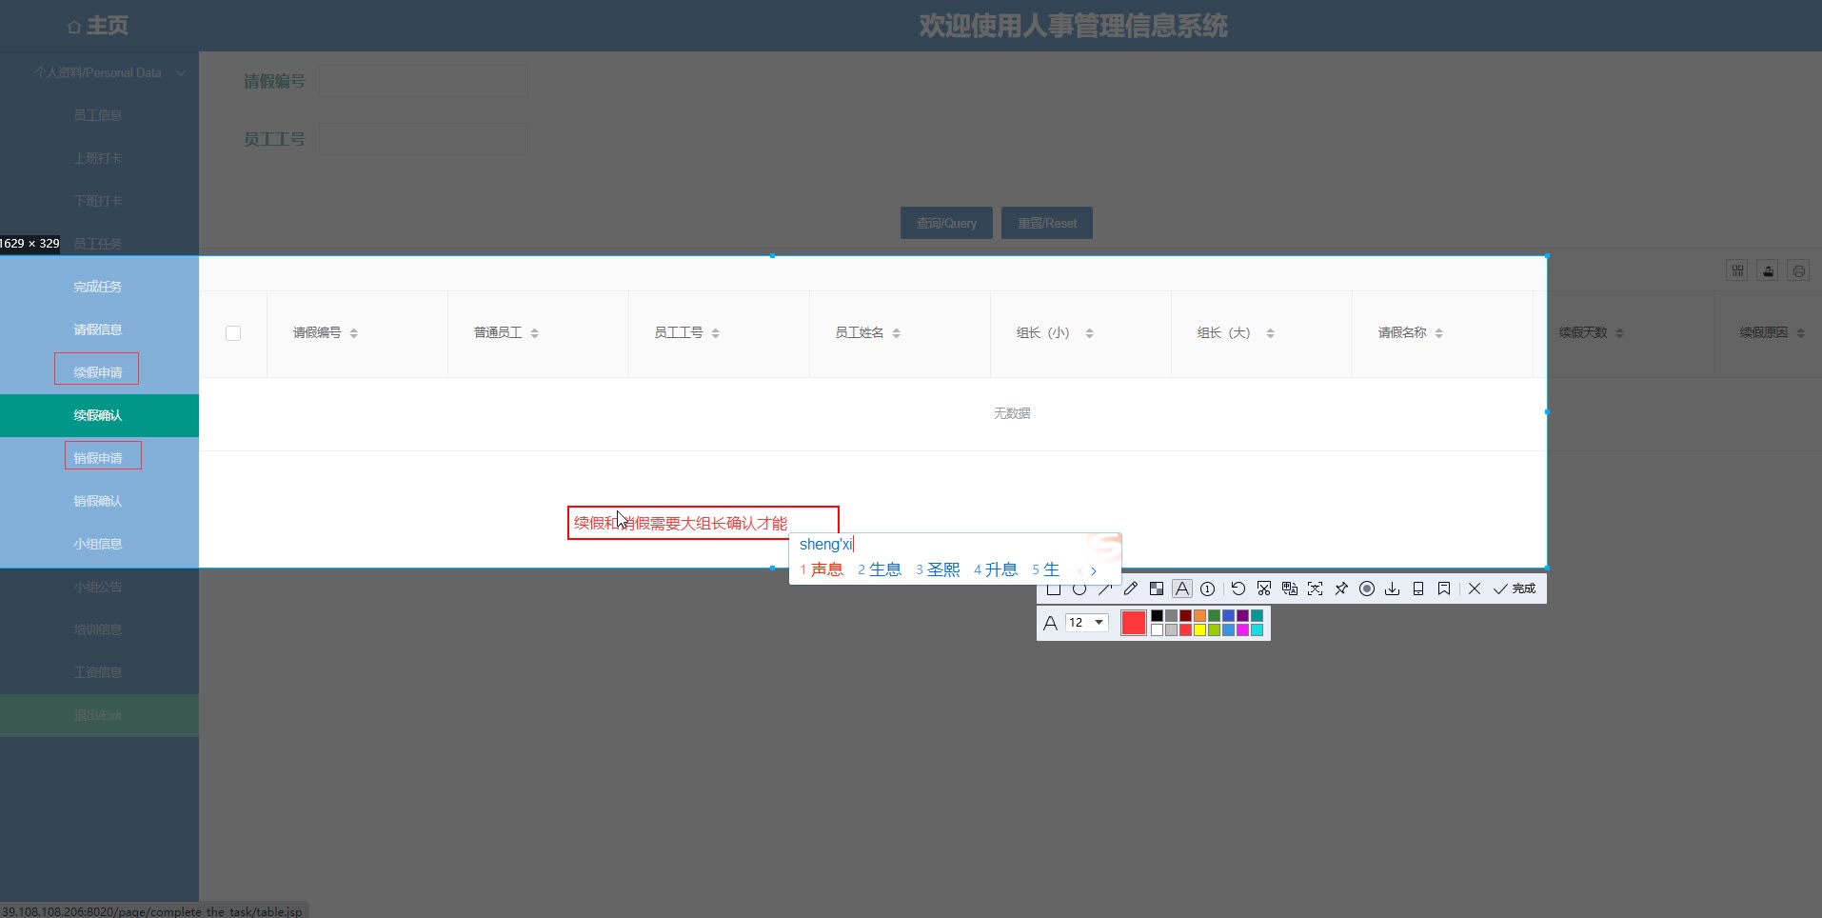Focus the 请假编号 input field

click(424, 81)
